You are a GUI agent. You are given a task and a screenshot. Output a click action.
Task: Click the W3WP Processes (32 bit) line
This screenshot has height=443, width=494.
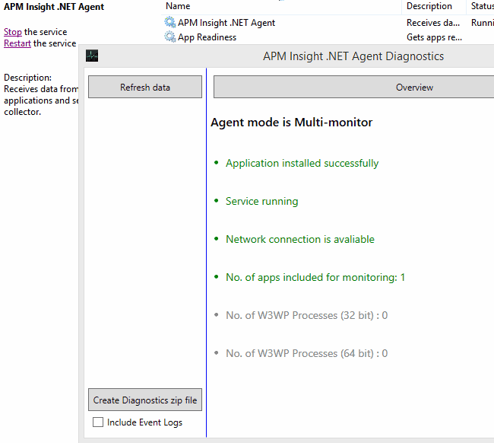[306, 316]
